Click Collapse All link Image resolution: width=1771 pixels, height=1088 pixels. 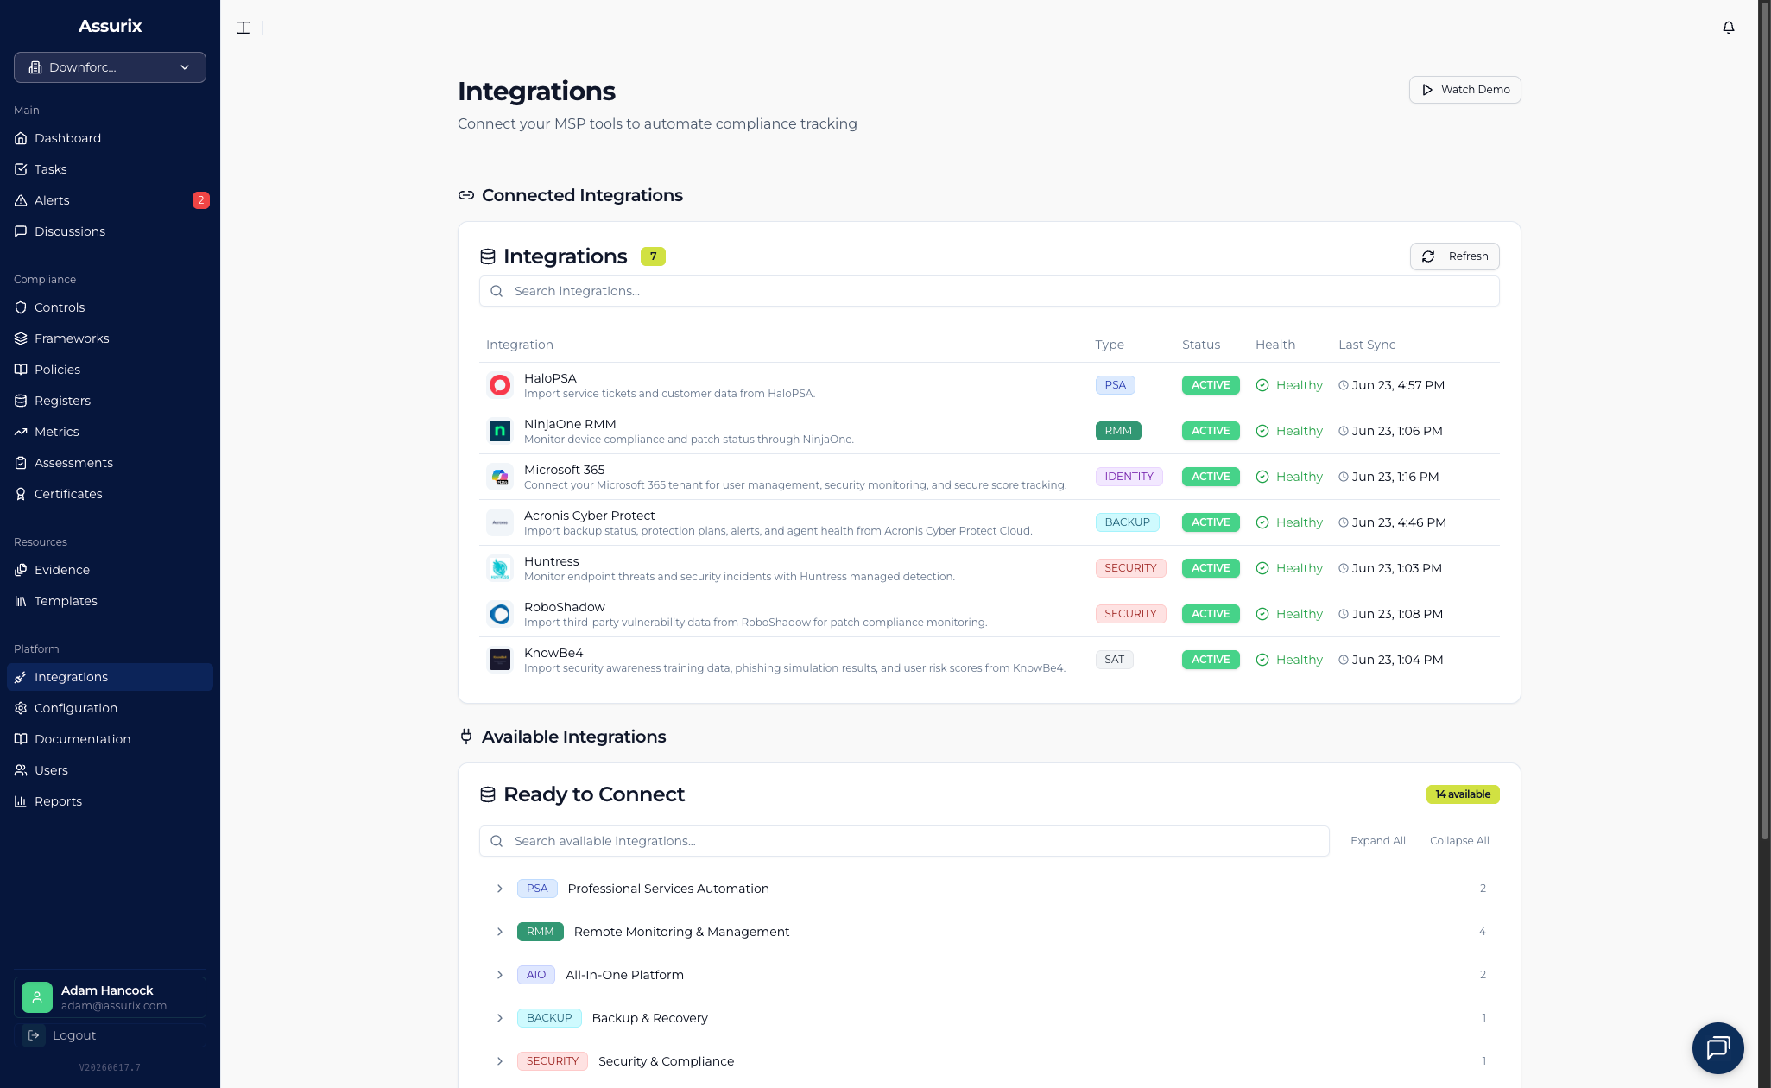click(x=1459, y=841)
